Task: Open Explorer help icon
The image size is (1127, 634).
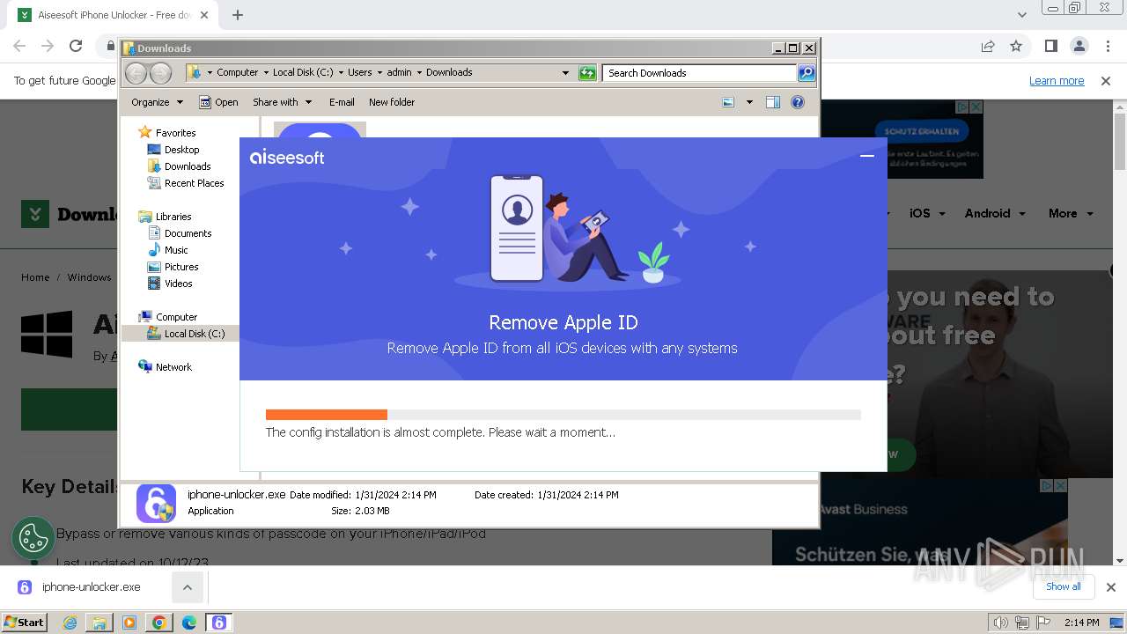Action: pyautogui.click(x=798, y=102)
